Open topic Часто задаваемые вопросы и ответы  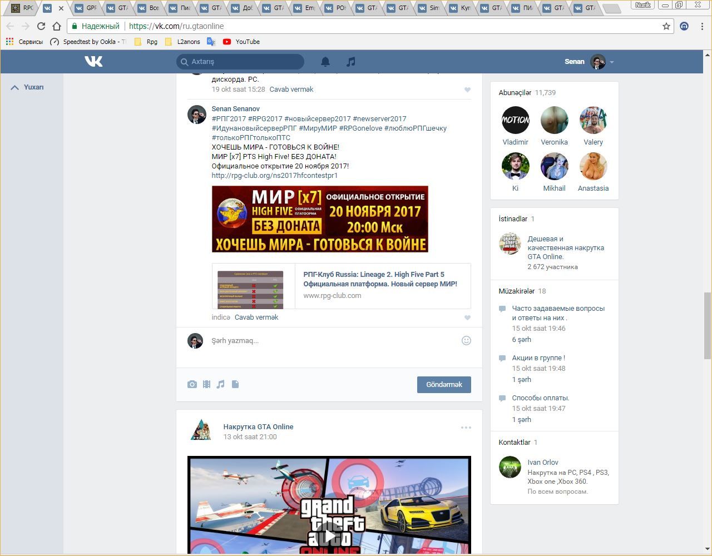[558, 313]
